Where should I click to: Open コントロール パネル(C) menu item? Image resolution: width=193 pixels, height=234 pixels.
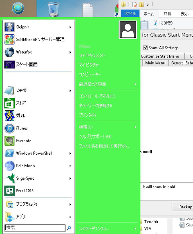(x=97, y=96)
